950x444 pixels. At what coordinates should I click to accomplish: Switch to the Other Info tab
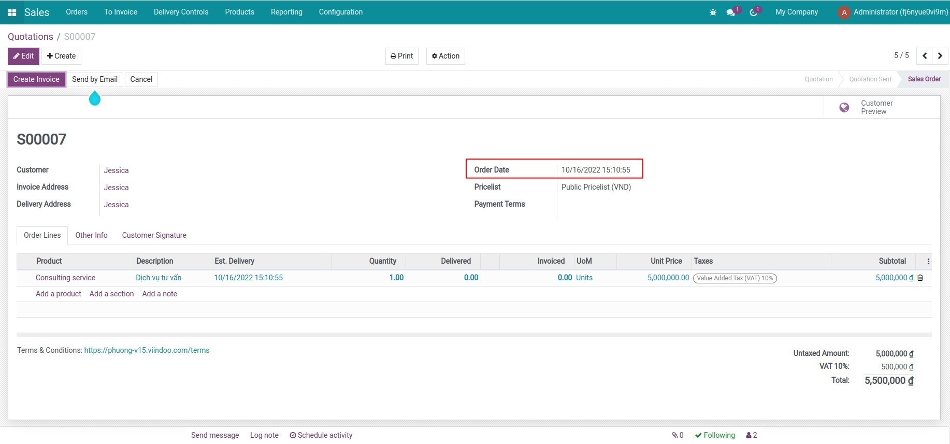91,235
